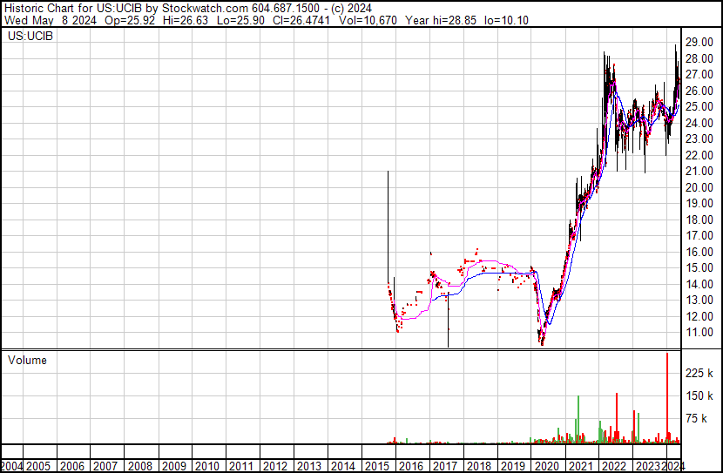Click the 11.00 price axis label
Viewport: 723px width, 473px height.
point(699,333)
